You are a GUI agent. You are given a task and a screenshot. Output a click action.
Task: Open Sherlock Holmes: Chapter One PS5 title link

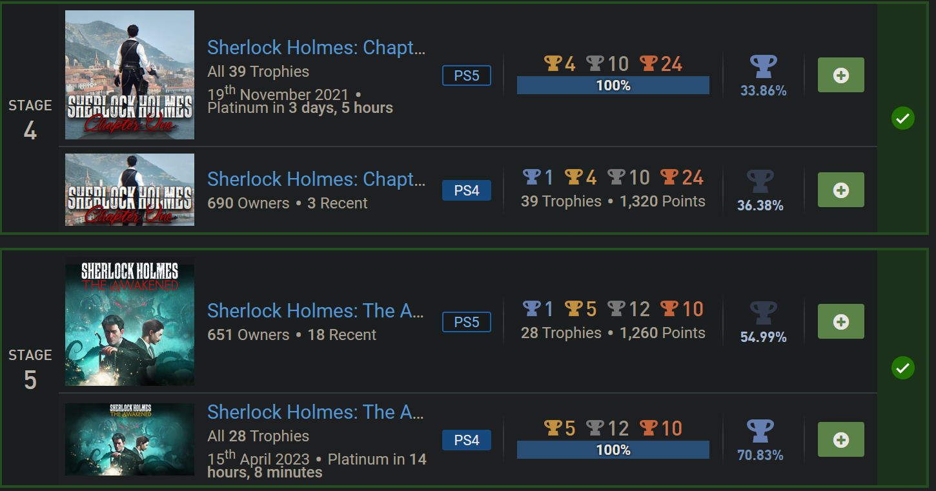click(316, 48)
